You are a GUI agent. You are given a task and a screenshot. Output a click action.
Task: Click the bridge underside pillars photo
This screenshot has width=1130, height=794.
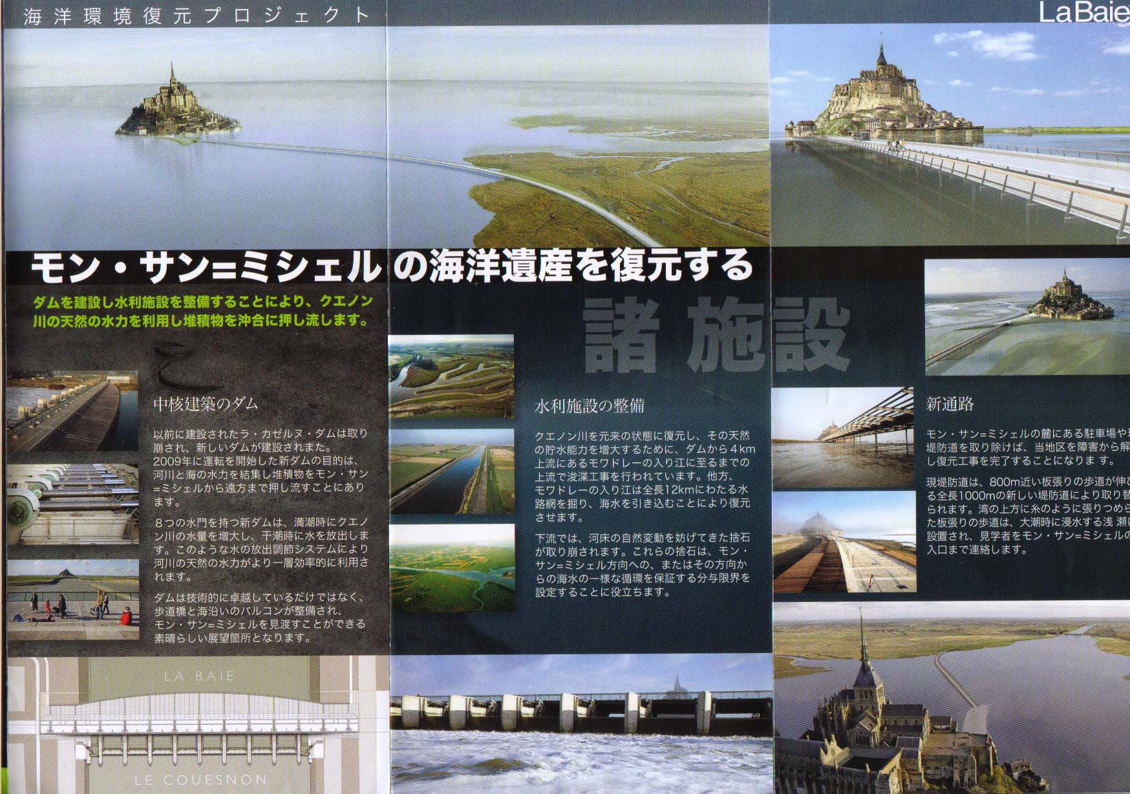(x=843, y=438)
